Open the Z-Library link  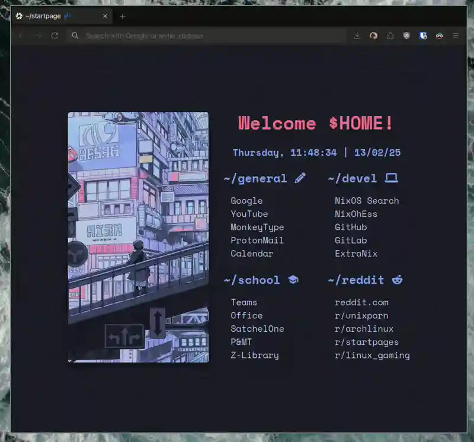pyautogui.click(x=255, y=355)
